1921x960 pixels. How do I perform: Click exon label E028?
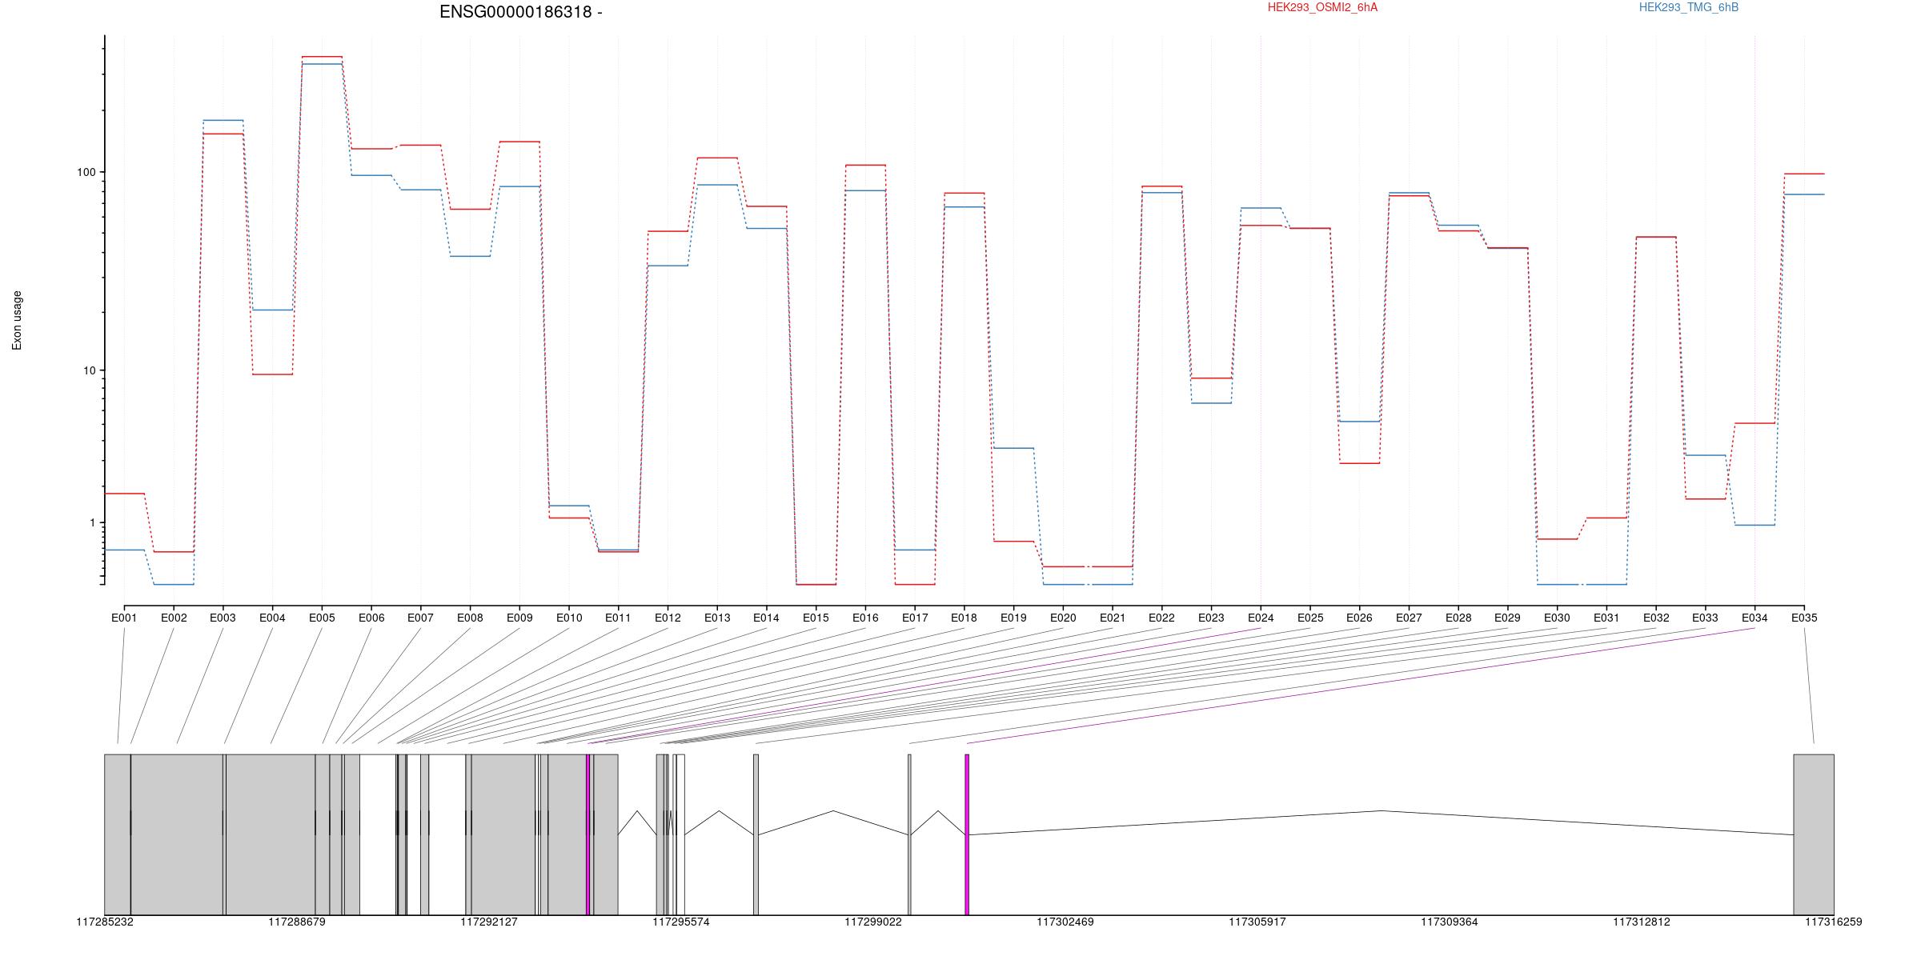click(1458, 618)
